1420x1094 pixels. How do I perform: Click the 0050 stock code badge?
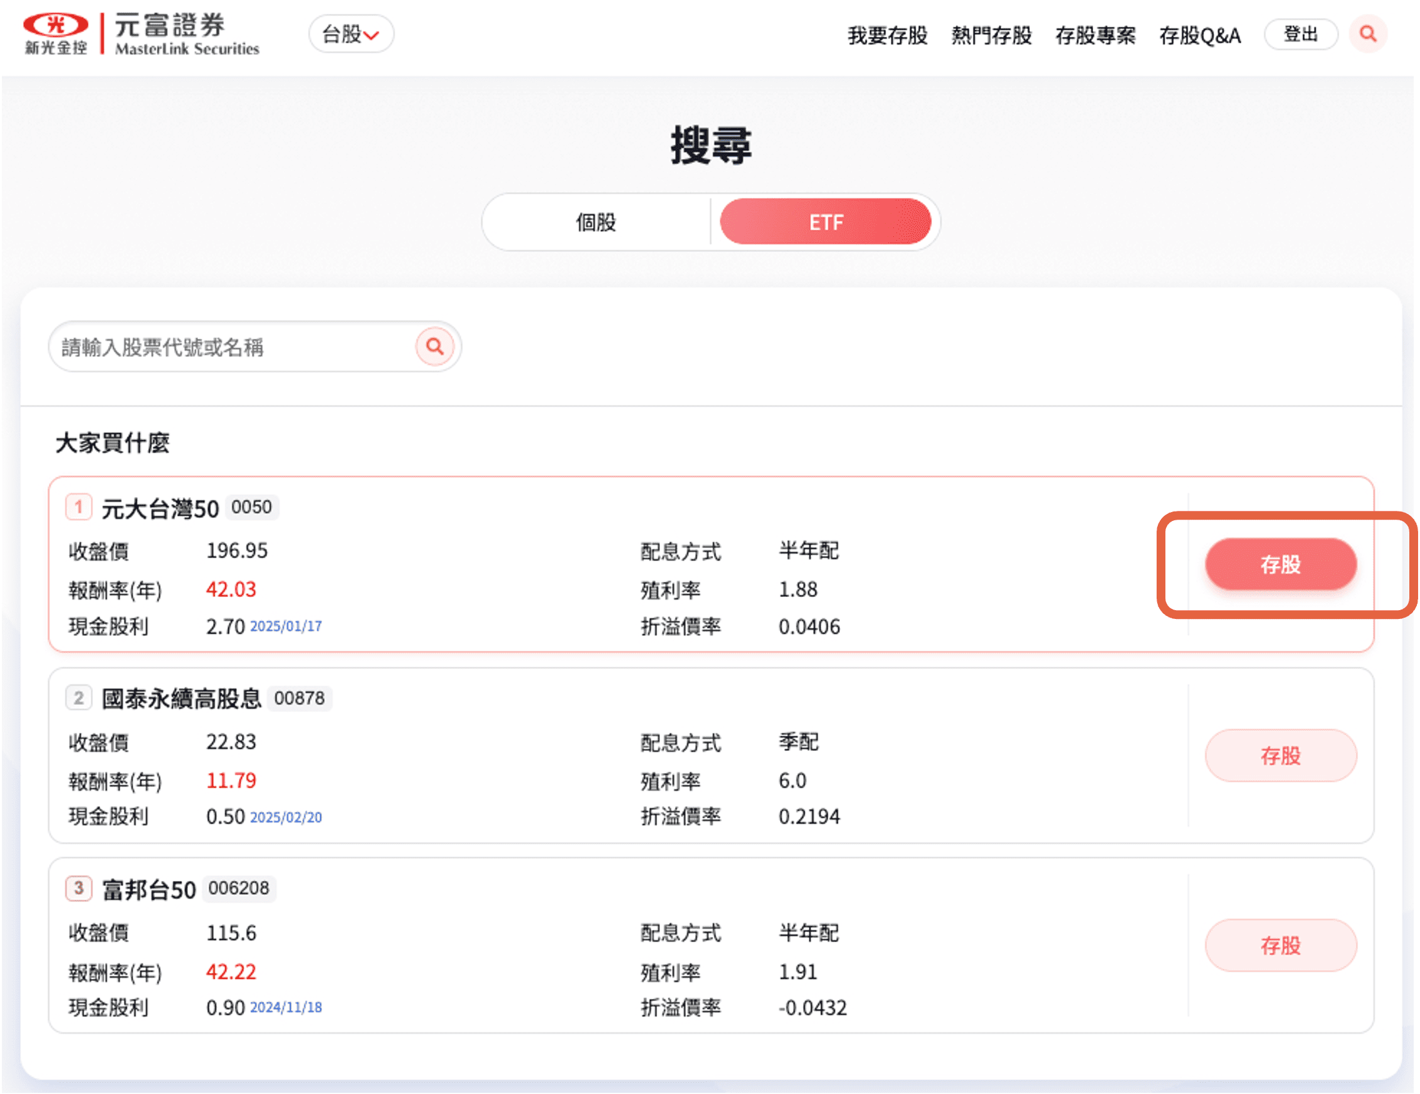pyautogui.click(x=251, y=508)
